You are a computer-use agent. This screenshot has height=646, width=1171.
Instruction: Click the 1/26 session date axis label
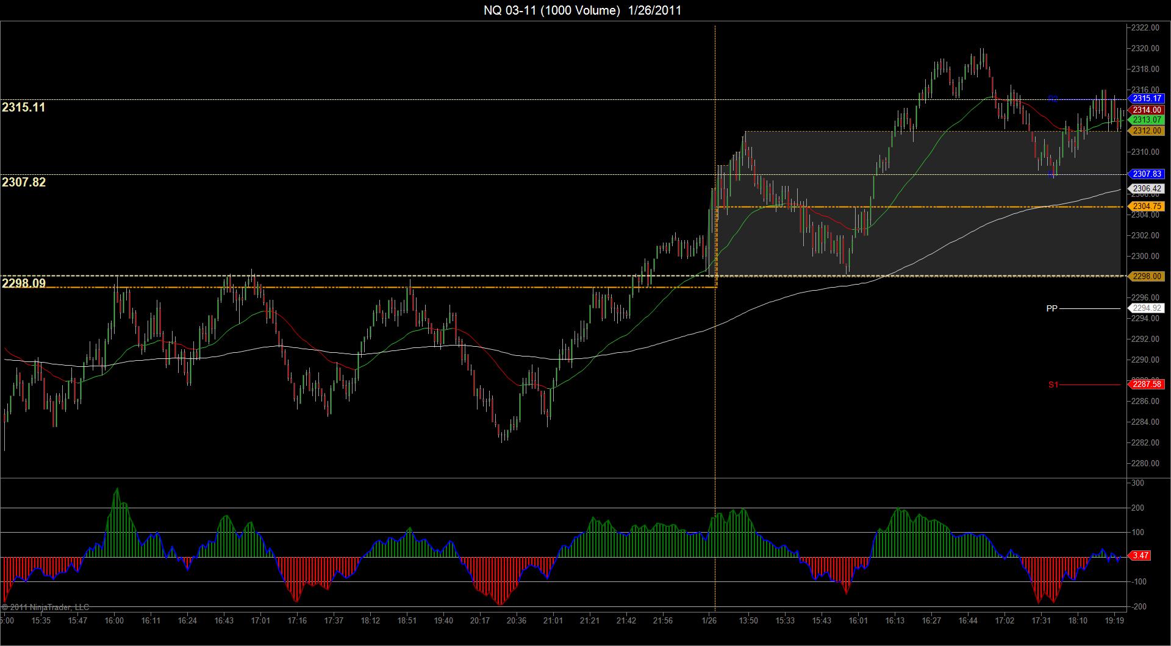coord(709,621)
